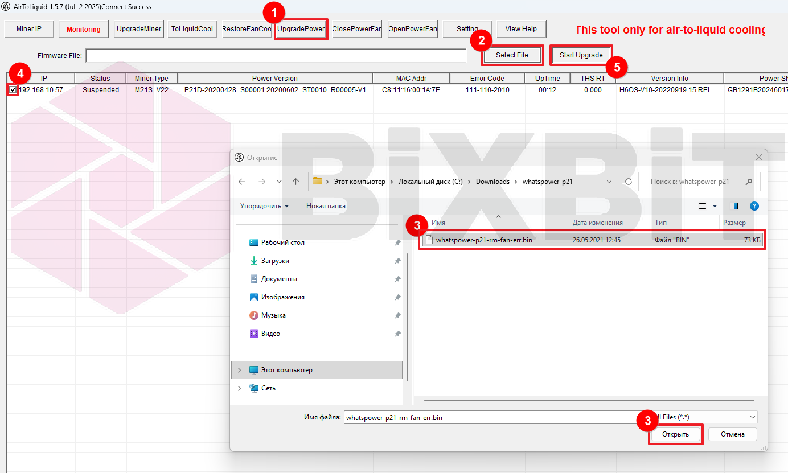This screenshot has height=473, width=788.
Task: Click the pin icon beside Документы
Action: 397,279
